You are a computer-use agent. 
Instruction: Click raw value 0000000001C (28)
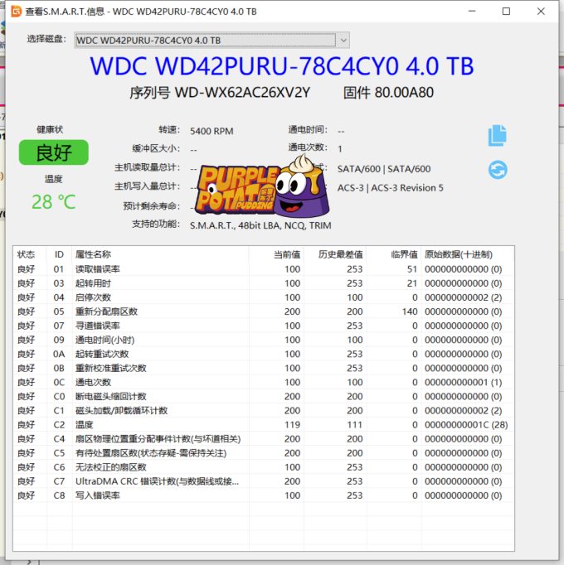point(466,425)
